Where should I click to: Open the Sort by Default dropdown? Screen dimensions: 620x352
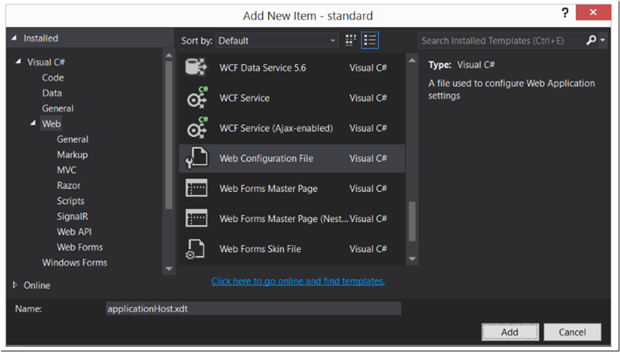pyautogui.click(x=277, y=40)
